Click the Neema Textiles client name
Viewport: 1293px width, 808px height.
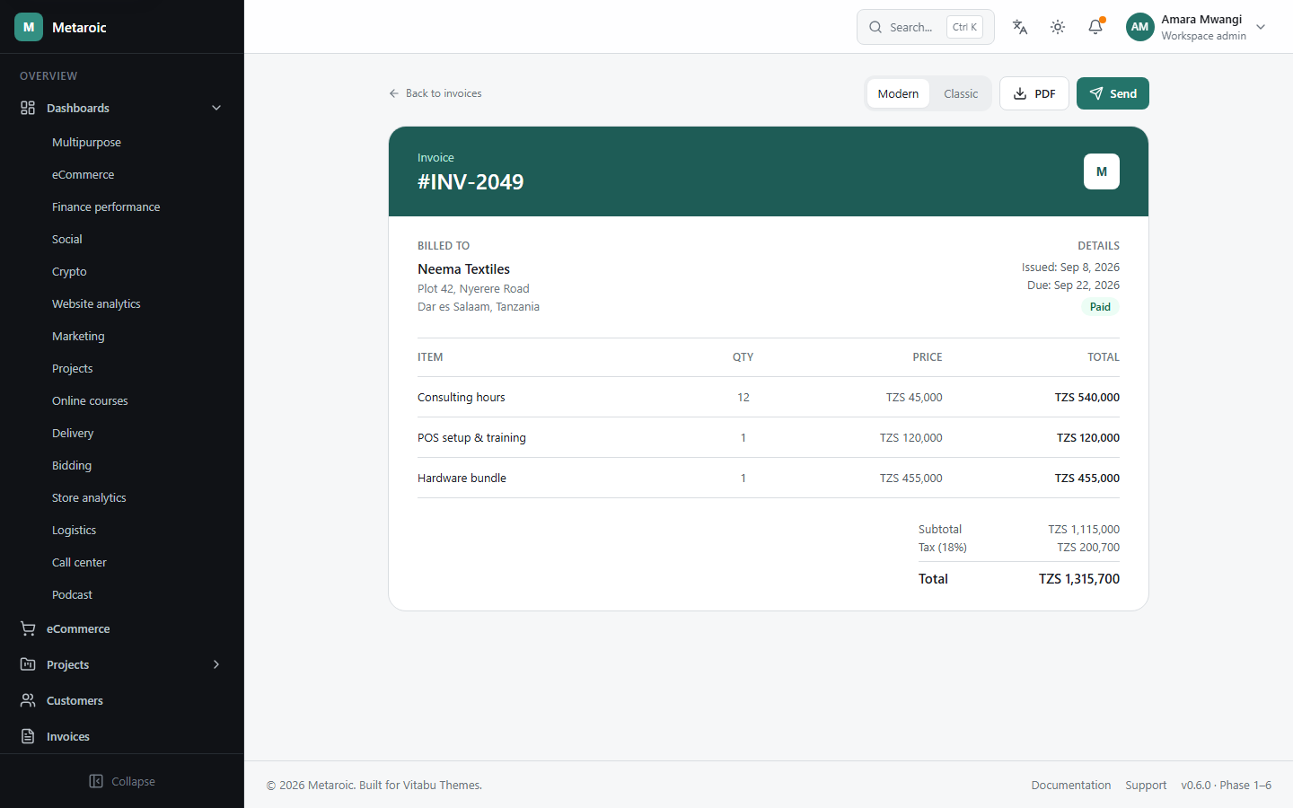tap(463, 269)
